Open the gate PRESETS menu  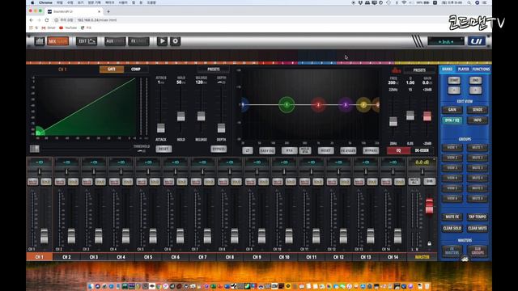click(x=214, y=70)
